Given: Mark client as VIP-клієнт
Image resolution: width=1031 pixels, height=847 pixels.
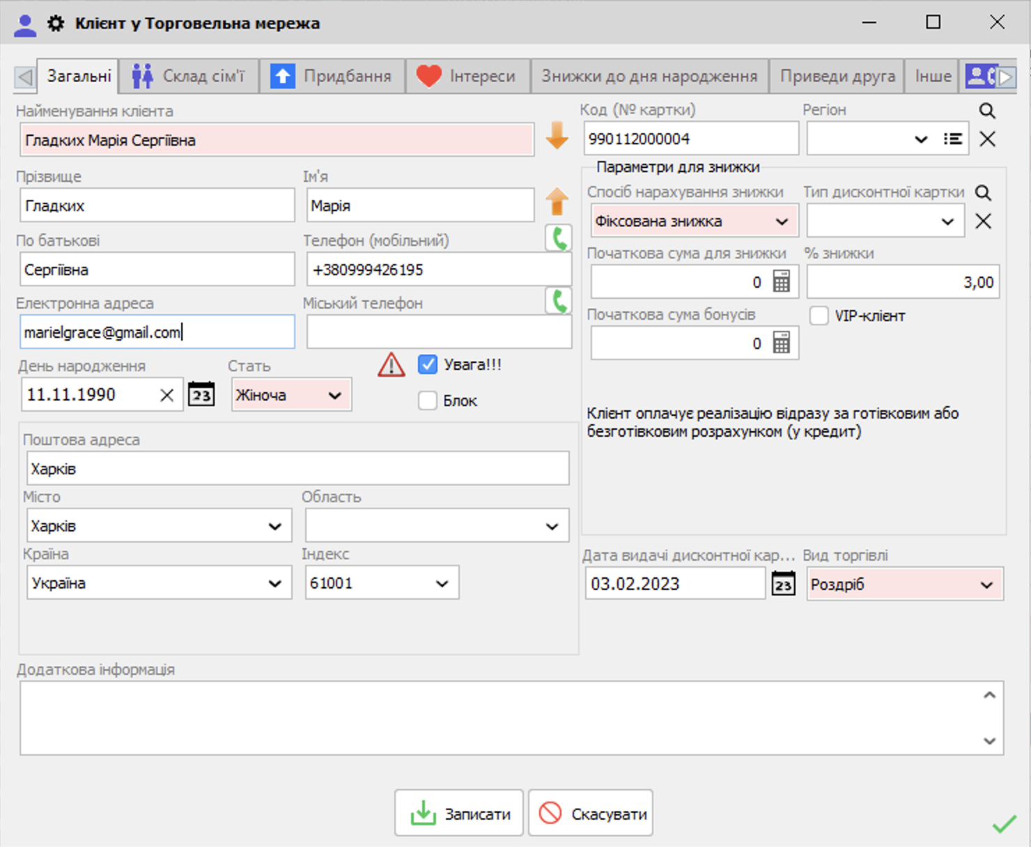Looking at the screenshot, I should [819, 316].
